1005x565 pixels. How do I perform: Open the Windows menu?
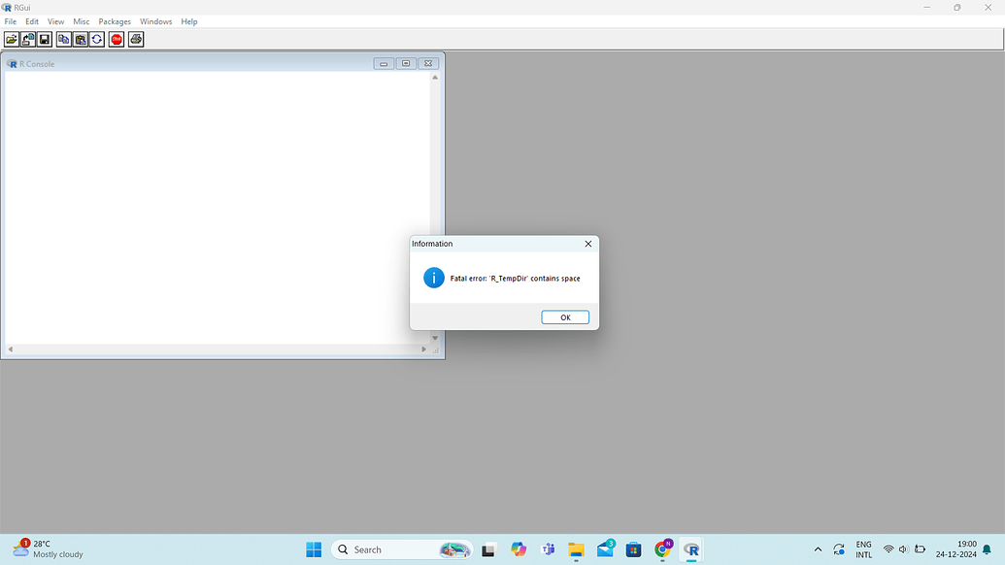pyautogui.click(x=155, y=21)
